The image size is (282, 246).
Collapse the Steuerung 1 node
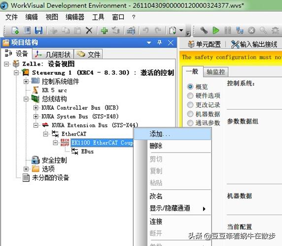coord(16,73)
